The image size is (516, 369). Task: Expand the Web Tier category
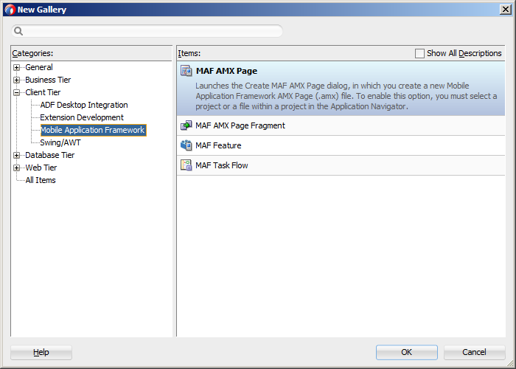(16, 168)
